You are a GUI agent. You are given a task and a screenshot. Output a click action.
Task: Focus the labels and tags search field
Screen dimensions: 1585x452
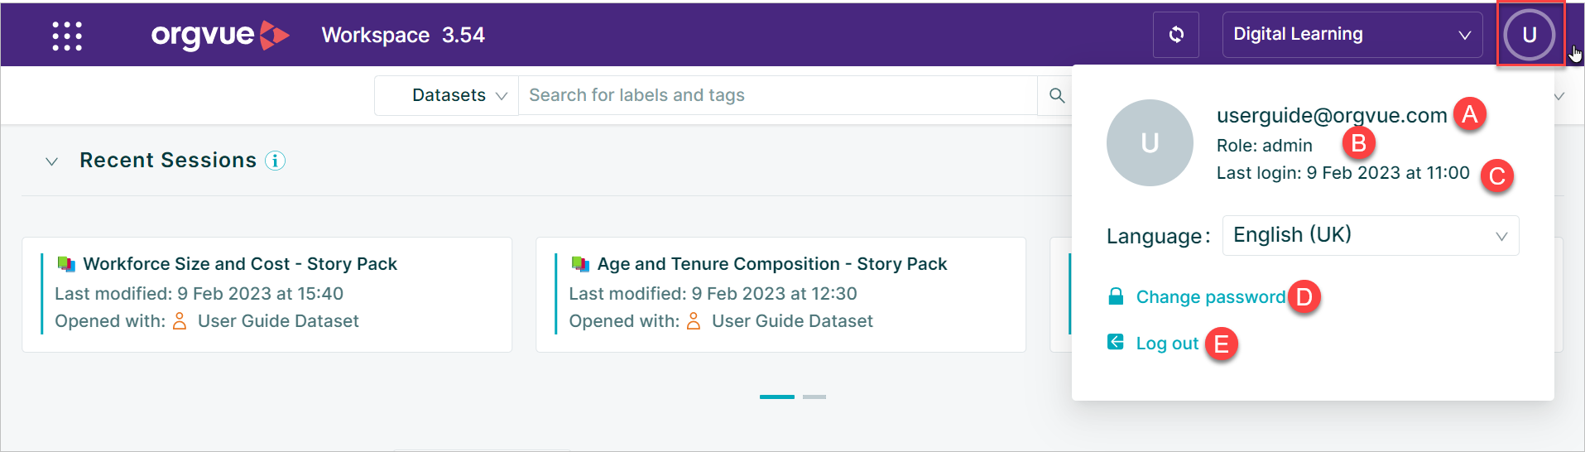(x=778, y=95)
